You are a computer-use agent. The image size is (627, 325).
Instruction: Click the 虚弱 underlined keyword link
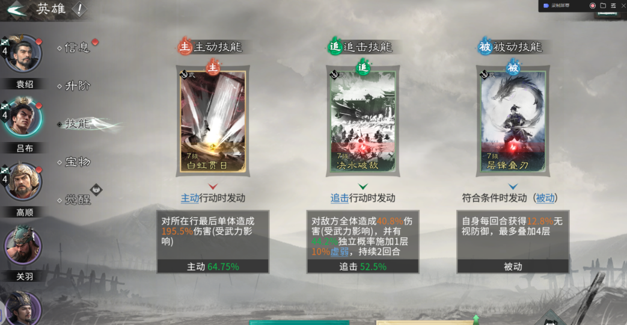(339, 253)
